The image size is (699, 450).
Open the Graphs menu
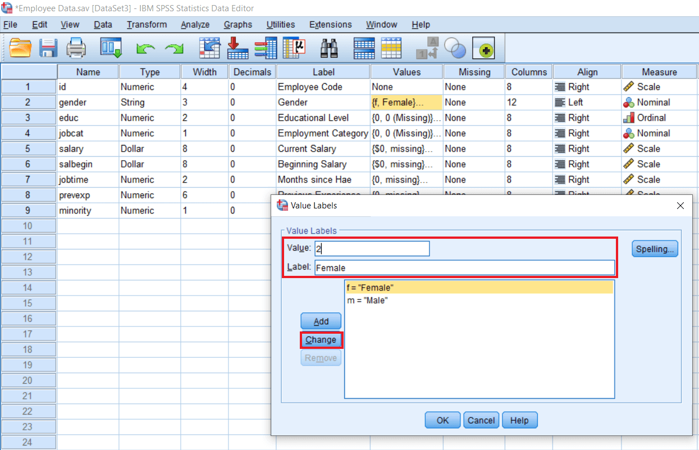click(x=237, y=25)
